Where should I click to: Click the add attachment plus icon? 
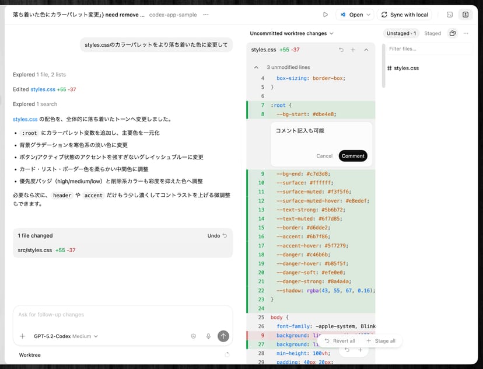click(x=22, y=336)
